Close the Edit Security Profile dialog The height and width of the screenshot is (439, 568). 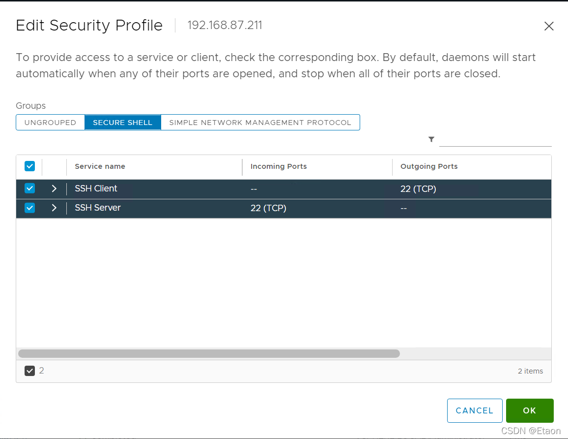tap(549, 26)
